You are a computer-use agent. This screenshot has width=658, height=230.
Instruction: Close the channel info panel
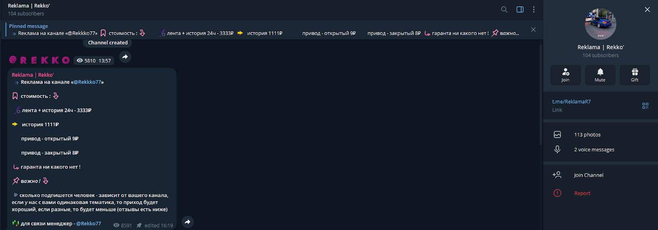647,9
